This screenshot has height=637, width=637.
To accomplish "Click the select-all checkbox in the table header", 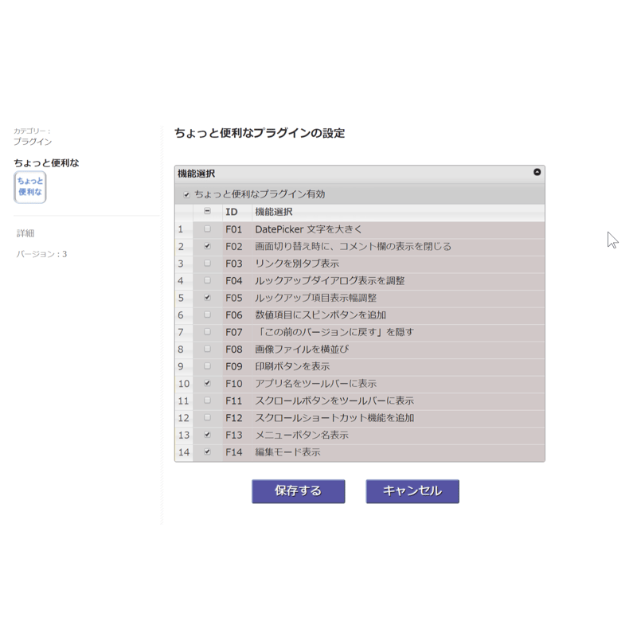I will click(208, 212).
